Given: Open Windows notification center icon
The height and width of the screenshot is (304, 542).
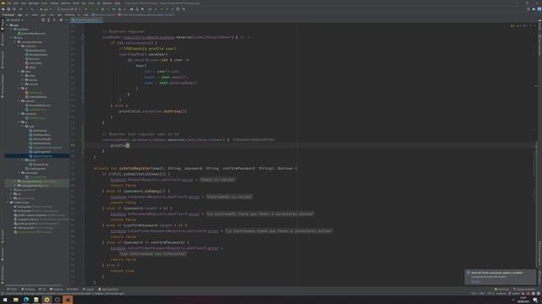Looking at the screenshot, I should (535, 300).
